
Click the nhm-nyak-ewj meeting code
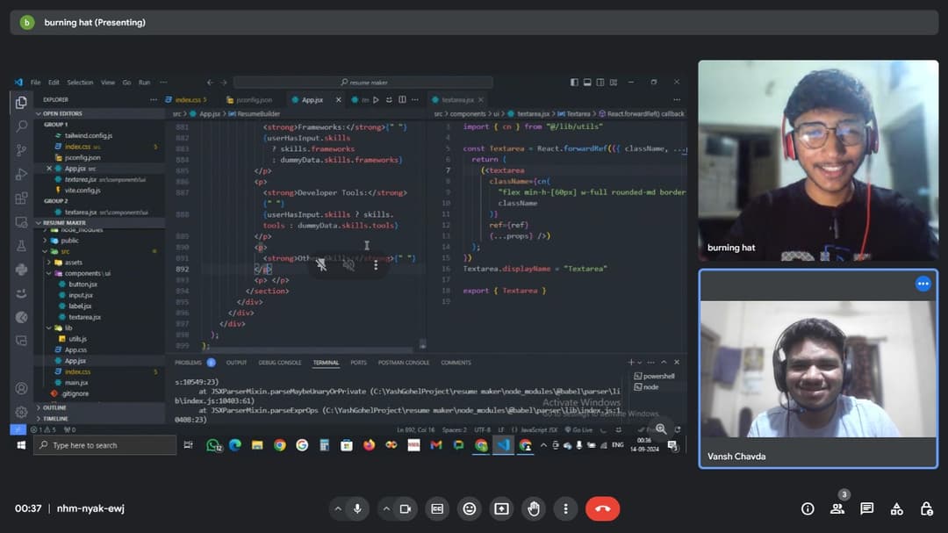pyautogui.click(x=90, y=508)
